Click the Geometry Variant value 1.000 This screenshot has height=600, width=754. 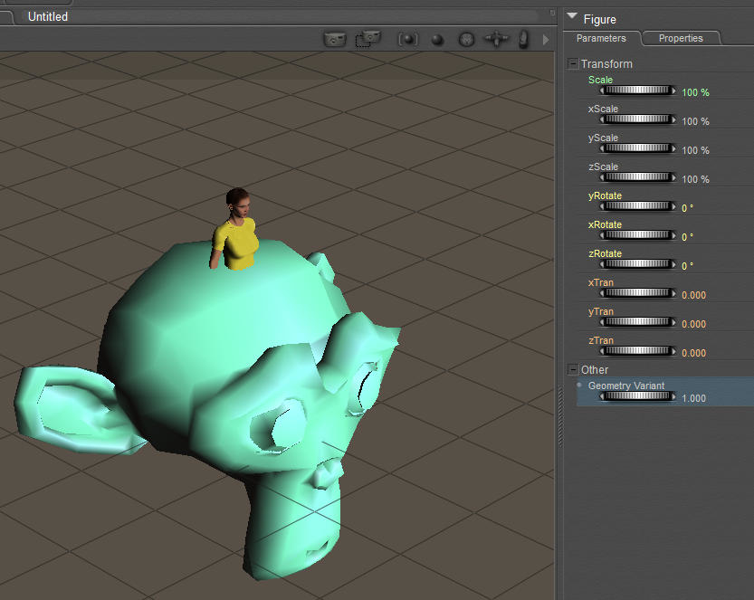(x=693, y=398)
